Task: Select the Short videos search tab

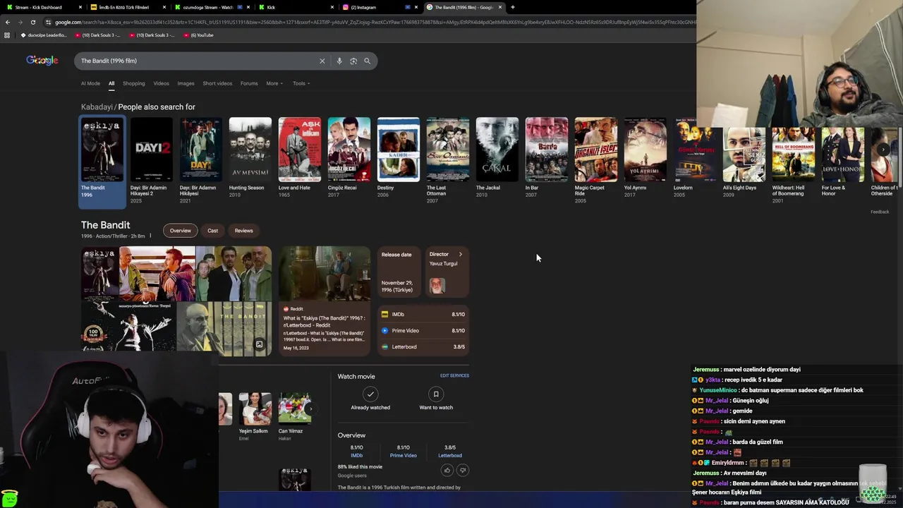Action: click(217, 83)
